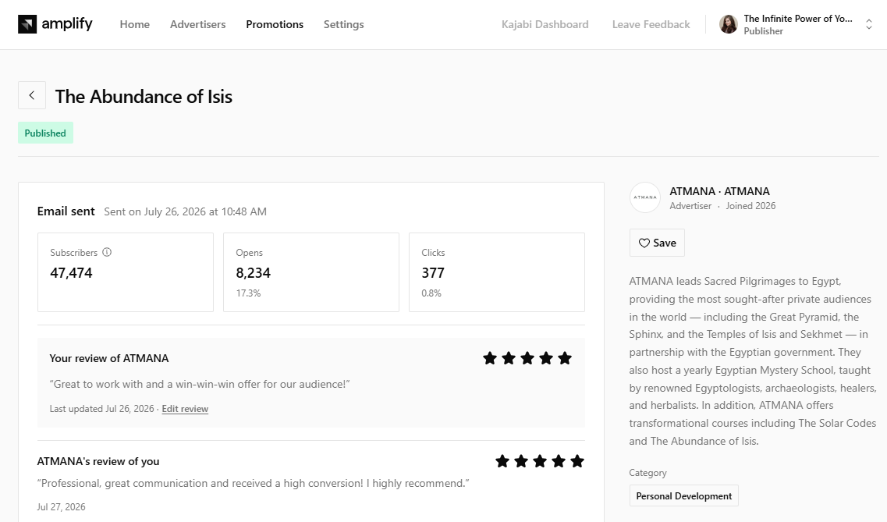Open the Settings page
Image resolution: width=887 pixels, height=522 pixels.
click(343, 24)
